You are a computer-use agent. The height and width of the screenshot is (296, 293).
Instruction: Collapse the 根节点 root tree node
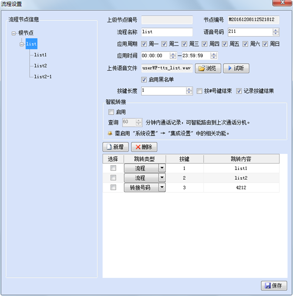tap(14, 33)
